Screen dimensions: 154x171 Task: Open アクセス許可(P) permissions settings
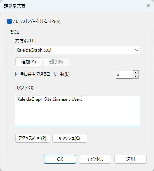tap(32, 138)
